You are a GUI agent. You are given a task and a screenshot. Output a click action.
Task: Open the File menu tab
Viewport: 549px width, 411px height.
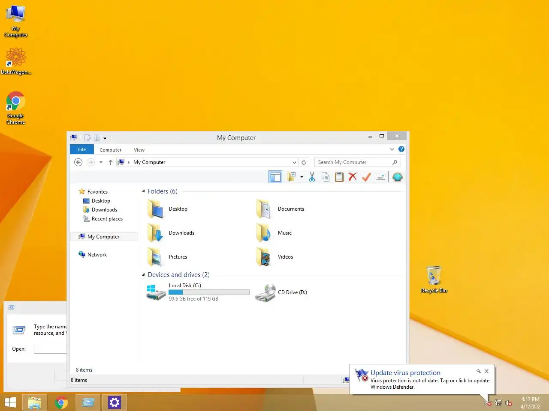pyautogui.click(x=82, y=149)
